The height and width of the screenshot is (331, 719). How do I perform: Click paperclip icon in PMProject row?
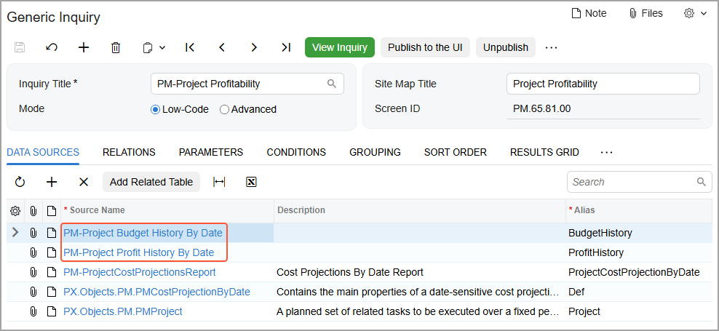[33, 312]
